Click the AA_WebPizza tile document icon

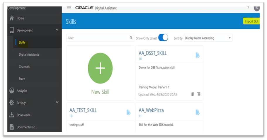tap(198, 112)
